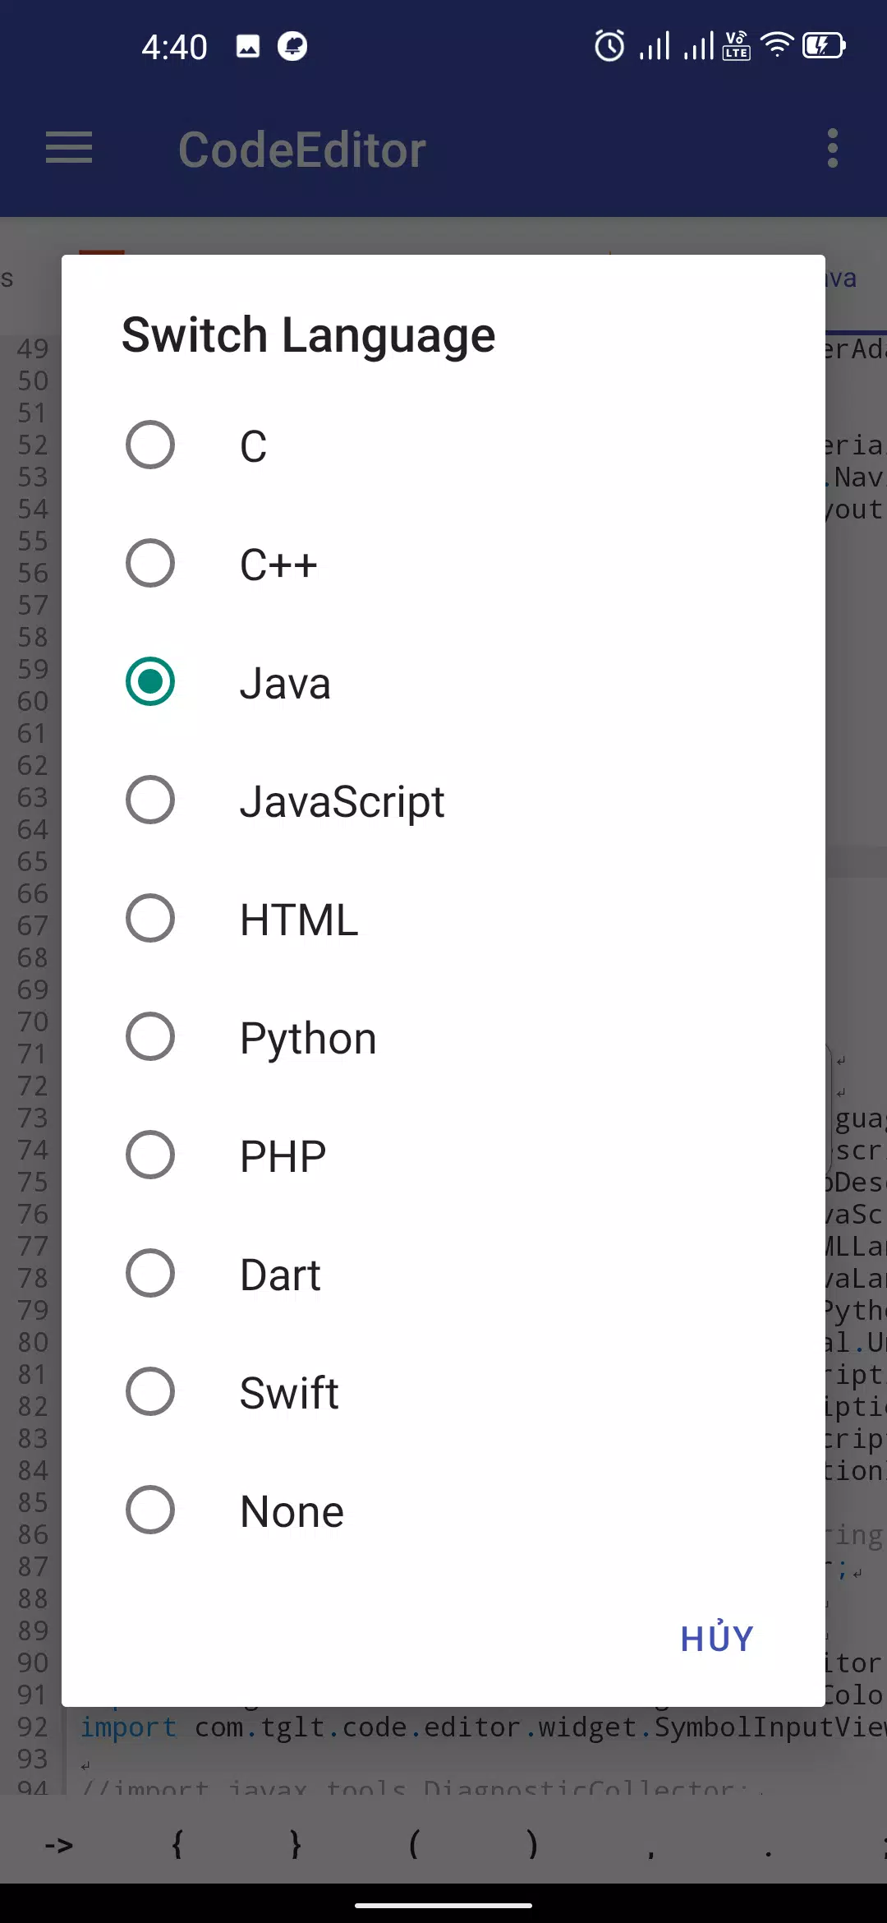Screen dimensions: 887x1923
Task: Choose the Dart language option
Action: point(443,1274)
